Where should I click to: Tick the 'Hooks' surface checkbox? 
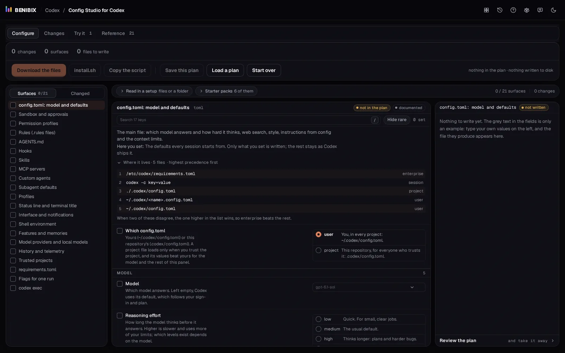(x=13, y=151)
